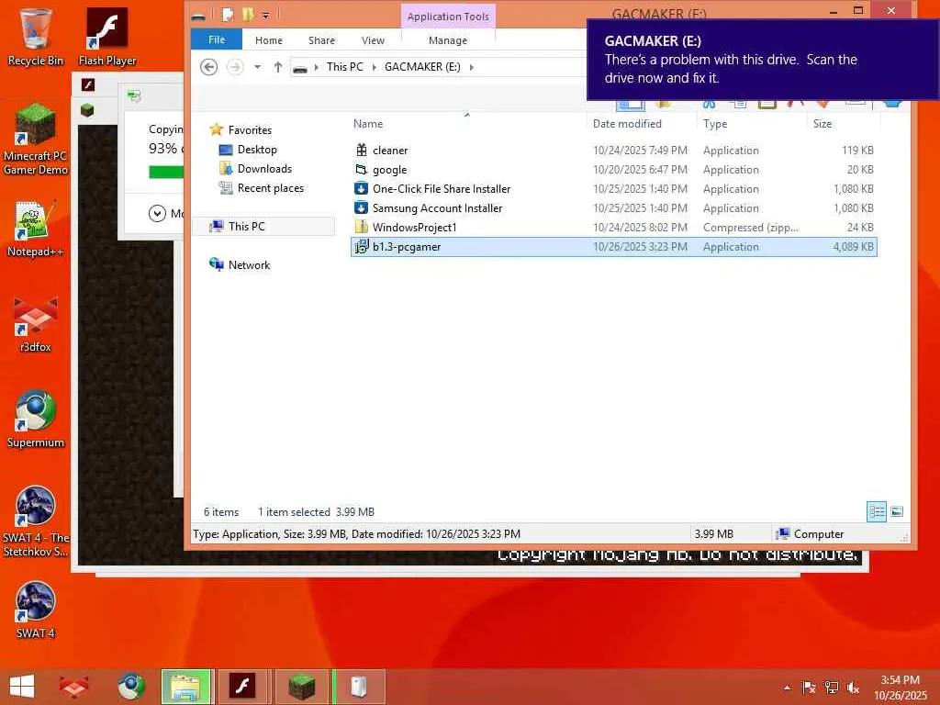Click the 4,089 KB size cell
Image resolution: width=940 pixels, height=705 pixels.
(853, 246)
